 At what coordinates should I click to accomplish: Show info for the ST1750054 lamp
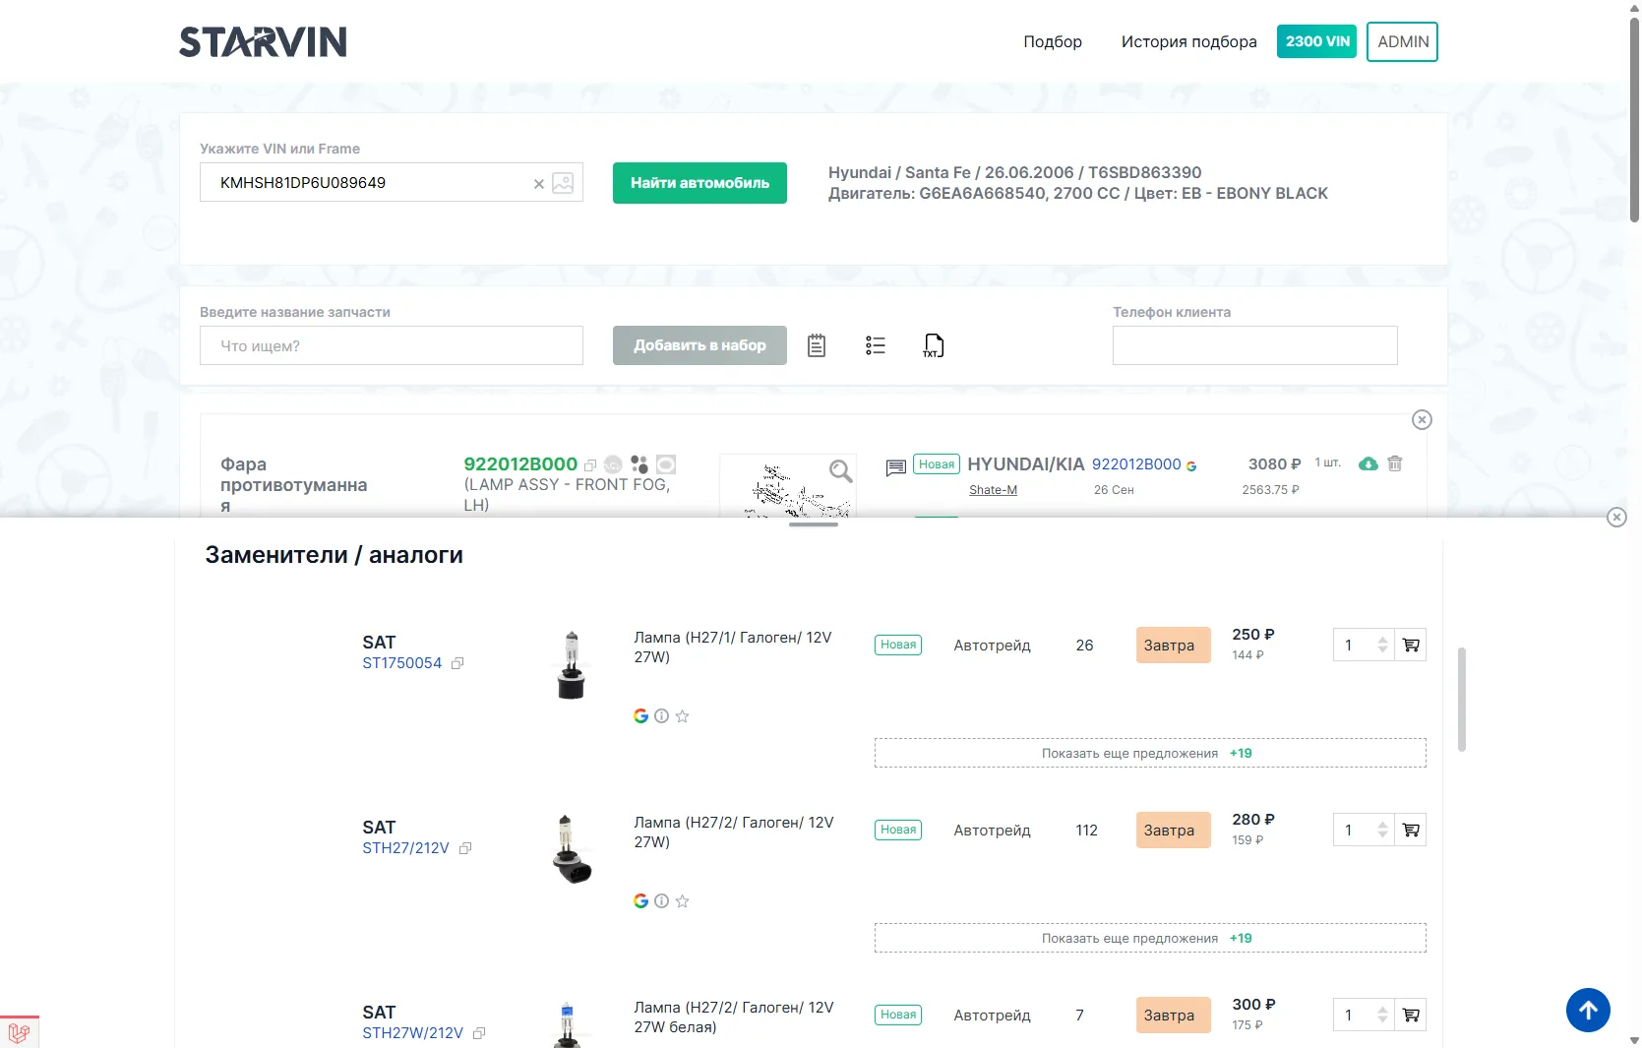click(661, 716)
